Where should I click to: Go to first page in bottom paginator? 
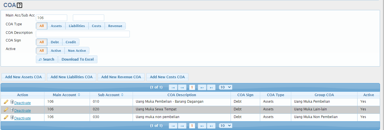(173, 126)
